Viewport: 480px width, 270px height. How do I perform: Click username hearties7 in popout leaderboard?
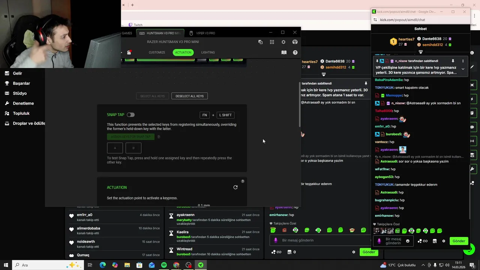[406, 39]
